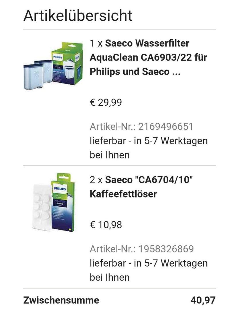
Task: Click the Kaffeefettlöser delivery time text
Action: [x=149, y=270]
